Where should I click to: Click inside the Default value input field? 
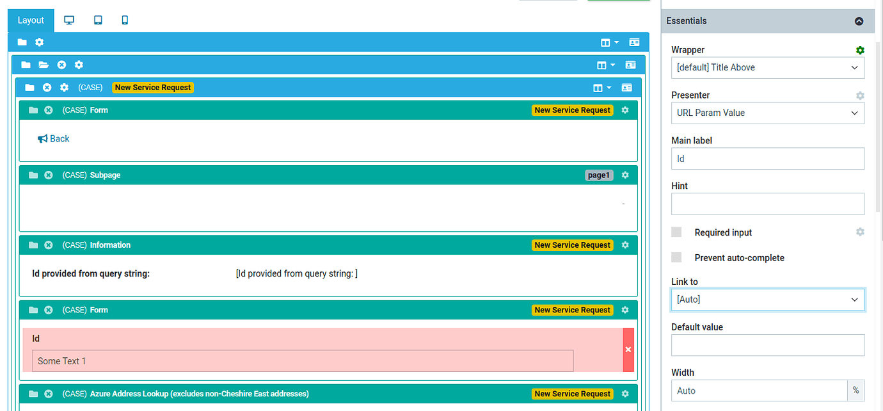point(767,345)
